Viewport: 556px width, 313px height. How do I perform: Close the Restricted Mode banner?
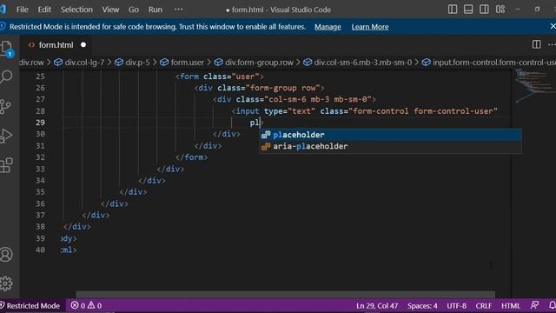pos(553,26)
